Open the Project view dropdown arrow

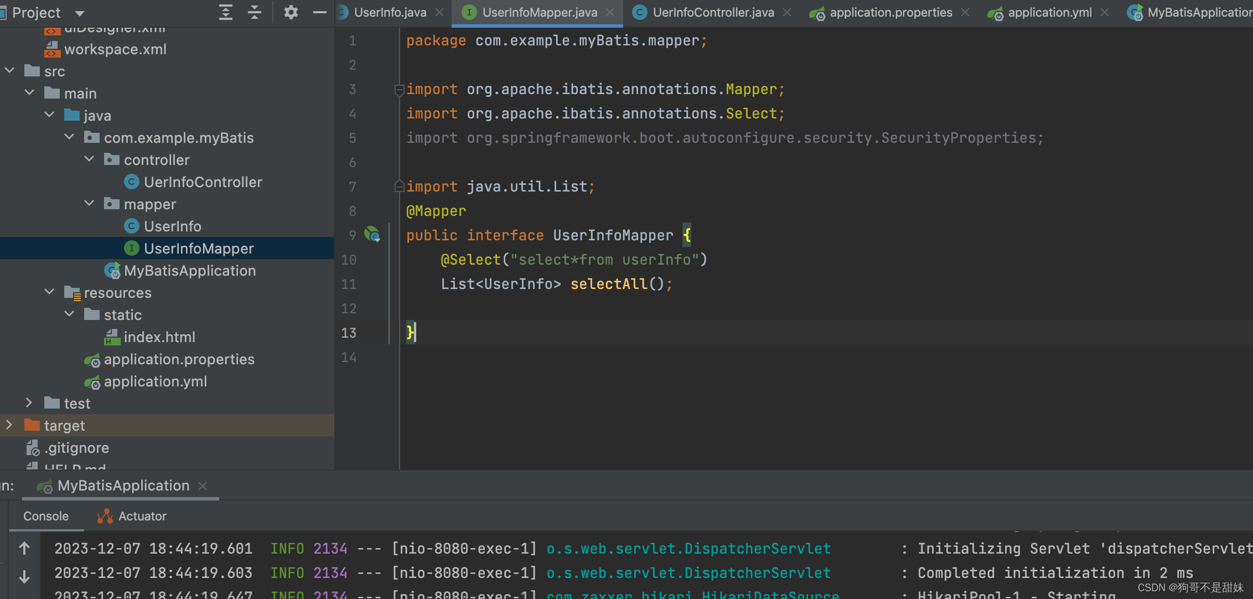(80, 13)
